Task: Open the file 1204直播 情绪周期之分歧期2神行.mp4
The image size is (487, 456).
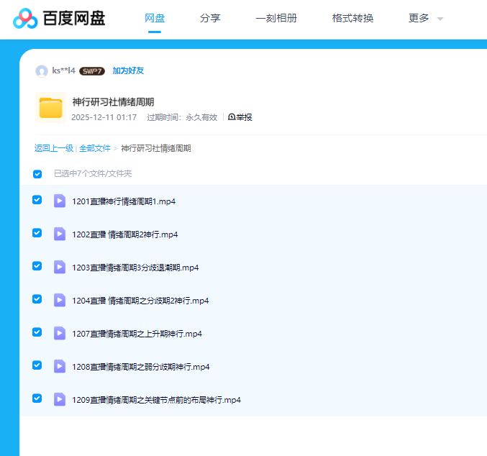Action: click(140, 301)
